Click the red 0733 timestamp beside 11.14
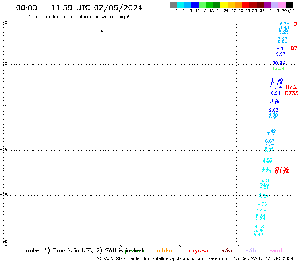The image size is (298, 262). point(292,87)
